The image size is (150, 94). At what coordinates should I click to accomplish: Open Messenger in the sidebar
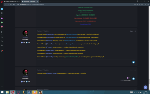2,18
